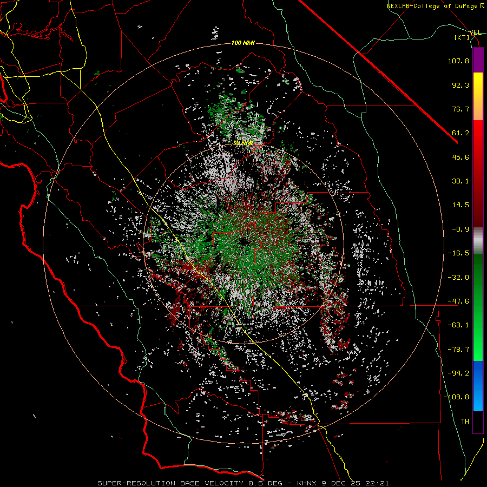The image size is (487, 487).
Task: Click the -0.9 velocity scale value
Action: (x=460, y=229)
